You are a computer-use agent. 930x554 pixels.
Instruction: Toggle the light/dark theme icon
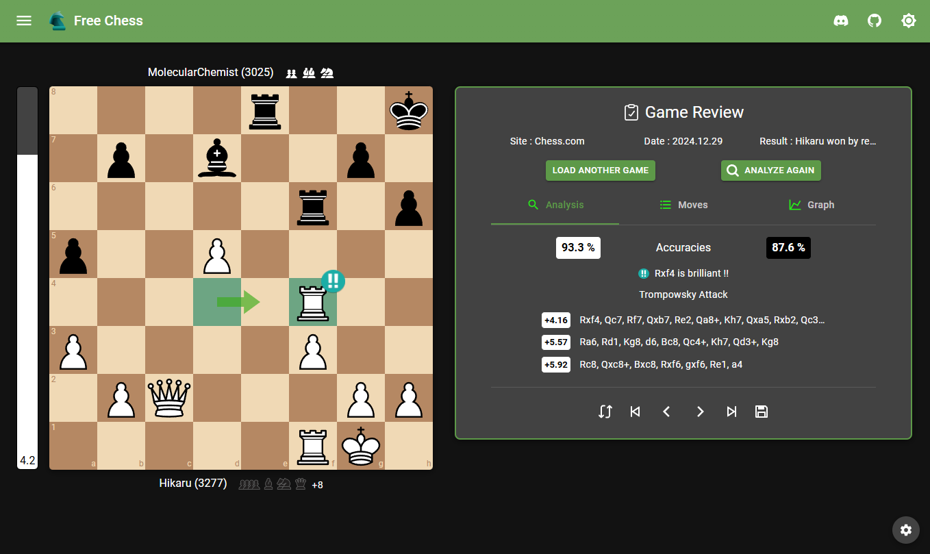pyautogui.click(x=909, y=21)
